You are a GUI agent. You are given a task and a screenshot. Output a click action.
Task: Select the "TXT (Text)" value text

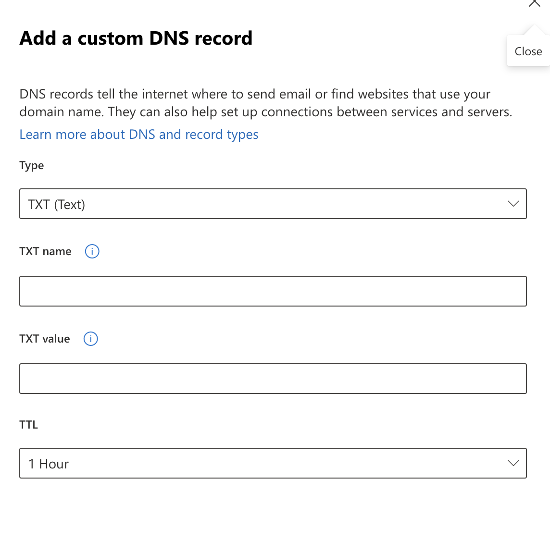coord(57,205)
